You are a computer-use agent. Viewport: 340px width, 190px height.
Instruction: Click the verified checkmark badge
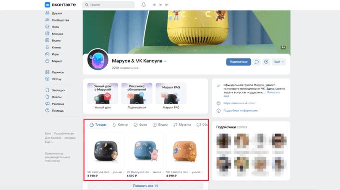click(x=165, y=61)
